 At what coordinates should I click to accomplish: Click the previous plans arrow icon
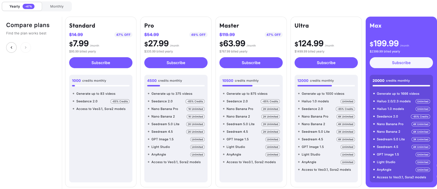pos(11,47)
